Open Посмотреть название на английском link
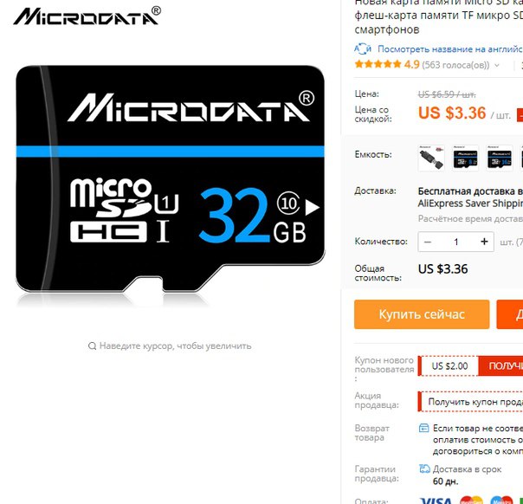Viewport: 523px width, 504px height. coord(450,49)
